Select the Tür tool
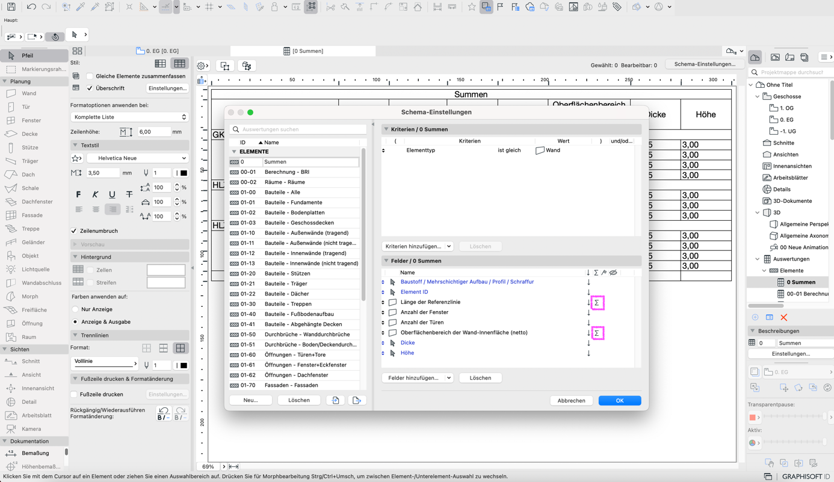Screen dimensions: 834x482 tap(25, 107)
